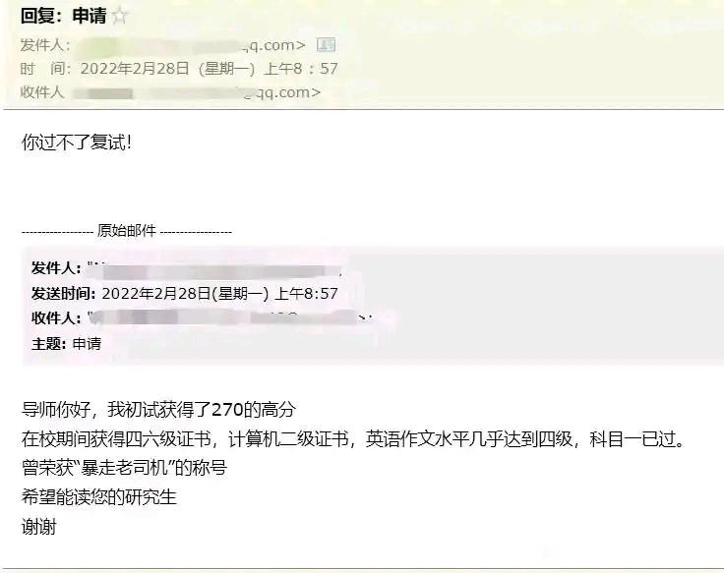Click the gray quoted header block background
This screenshot has height=573, width=724.
[x=531, y=307]
